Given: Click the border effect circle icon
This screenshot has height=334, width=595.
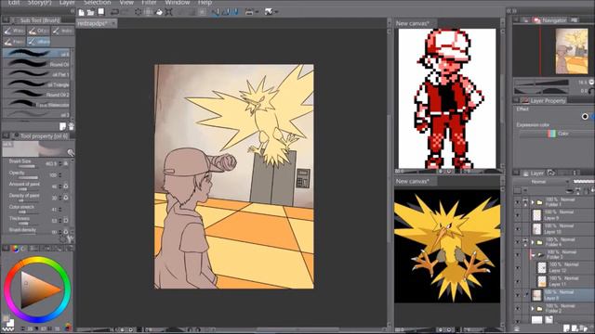Looking at the screenshot, I should [585, 116].
